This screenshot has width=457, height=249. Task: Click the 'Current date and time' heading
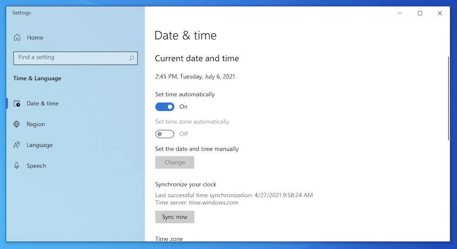coord(197,58)
